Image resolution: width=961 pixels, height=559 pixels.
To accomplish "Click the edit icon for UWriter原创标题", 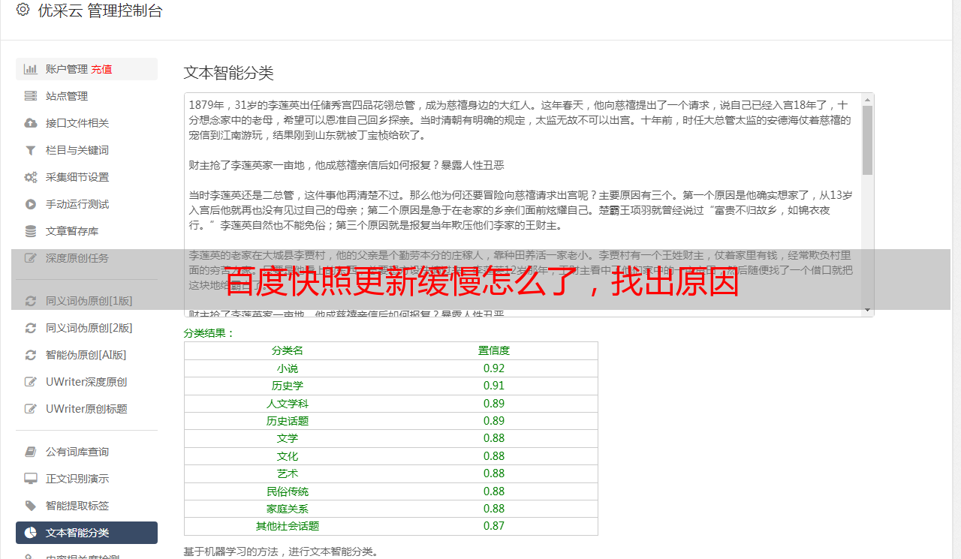I will click(x=31, y=409).
